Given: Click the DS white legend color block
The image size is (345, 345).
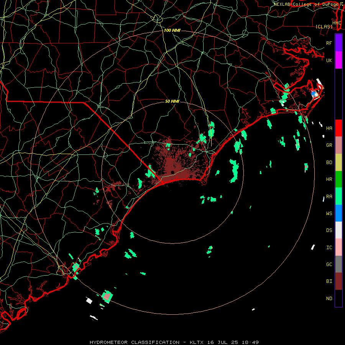Looking at the screenshot, I should (x=338, y=230).
